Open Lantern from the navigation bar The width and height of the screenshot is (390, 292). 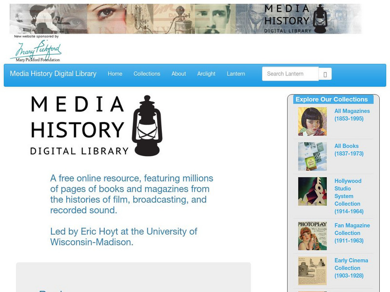pos(236,73)
